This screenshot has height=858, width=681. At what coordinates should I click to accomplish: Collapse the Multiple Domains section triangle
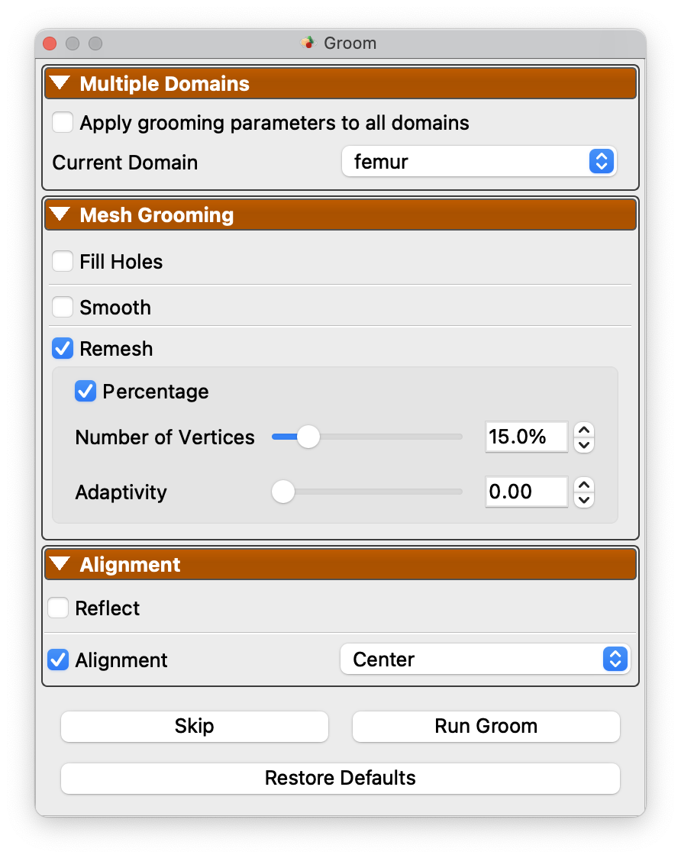tap(60, 83)
